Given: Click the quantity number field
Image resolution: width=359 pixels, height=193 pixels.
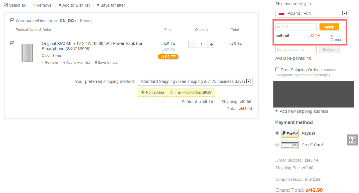Looking at the screenshot, I should pyautogui.click(x=202, y=44).
